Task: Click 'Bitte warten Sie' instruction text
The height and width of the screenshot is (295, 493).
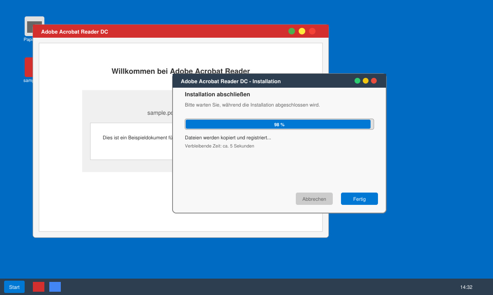Action: point(252,105)
